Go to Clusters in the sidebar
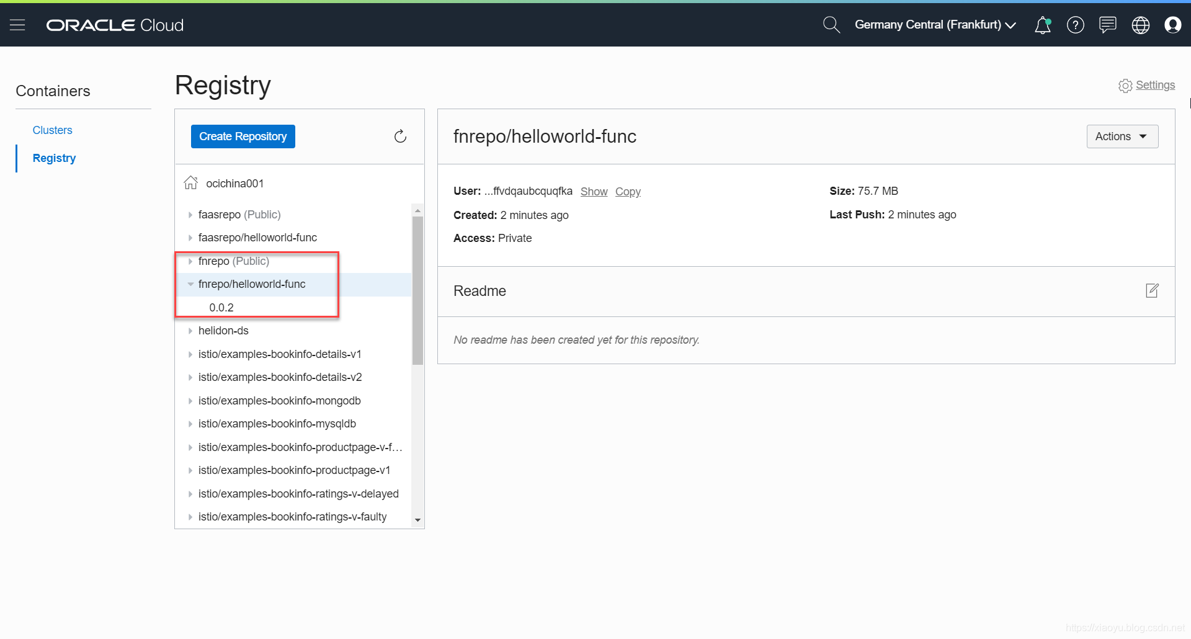The height and width of the screenshot is (639, 1191). [52, 130]
